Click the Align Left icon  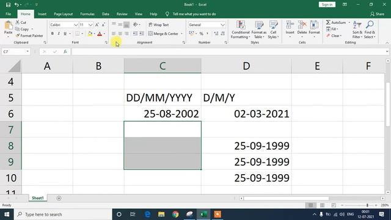tap(114, 34)
